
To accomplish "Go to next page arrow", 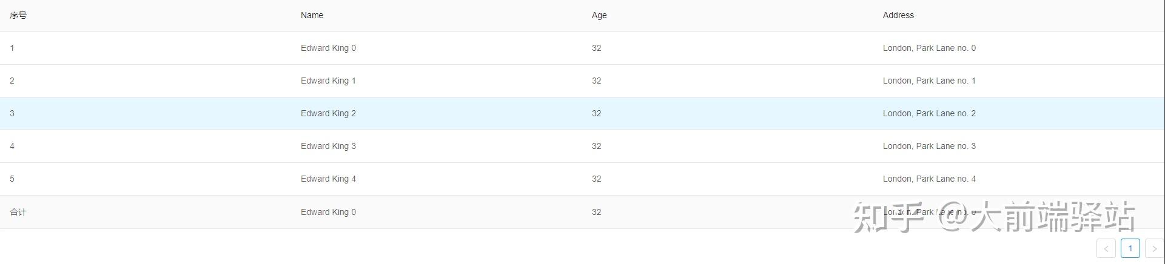I will tap(1153, 248).
